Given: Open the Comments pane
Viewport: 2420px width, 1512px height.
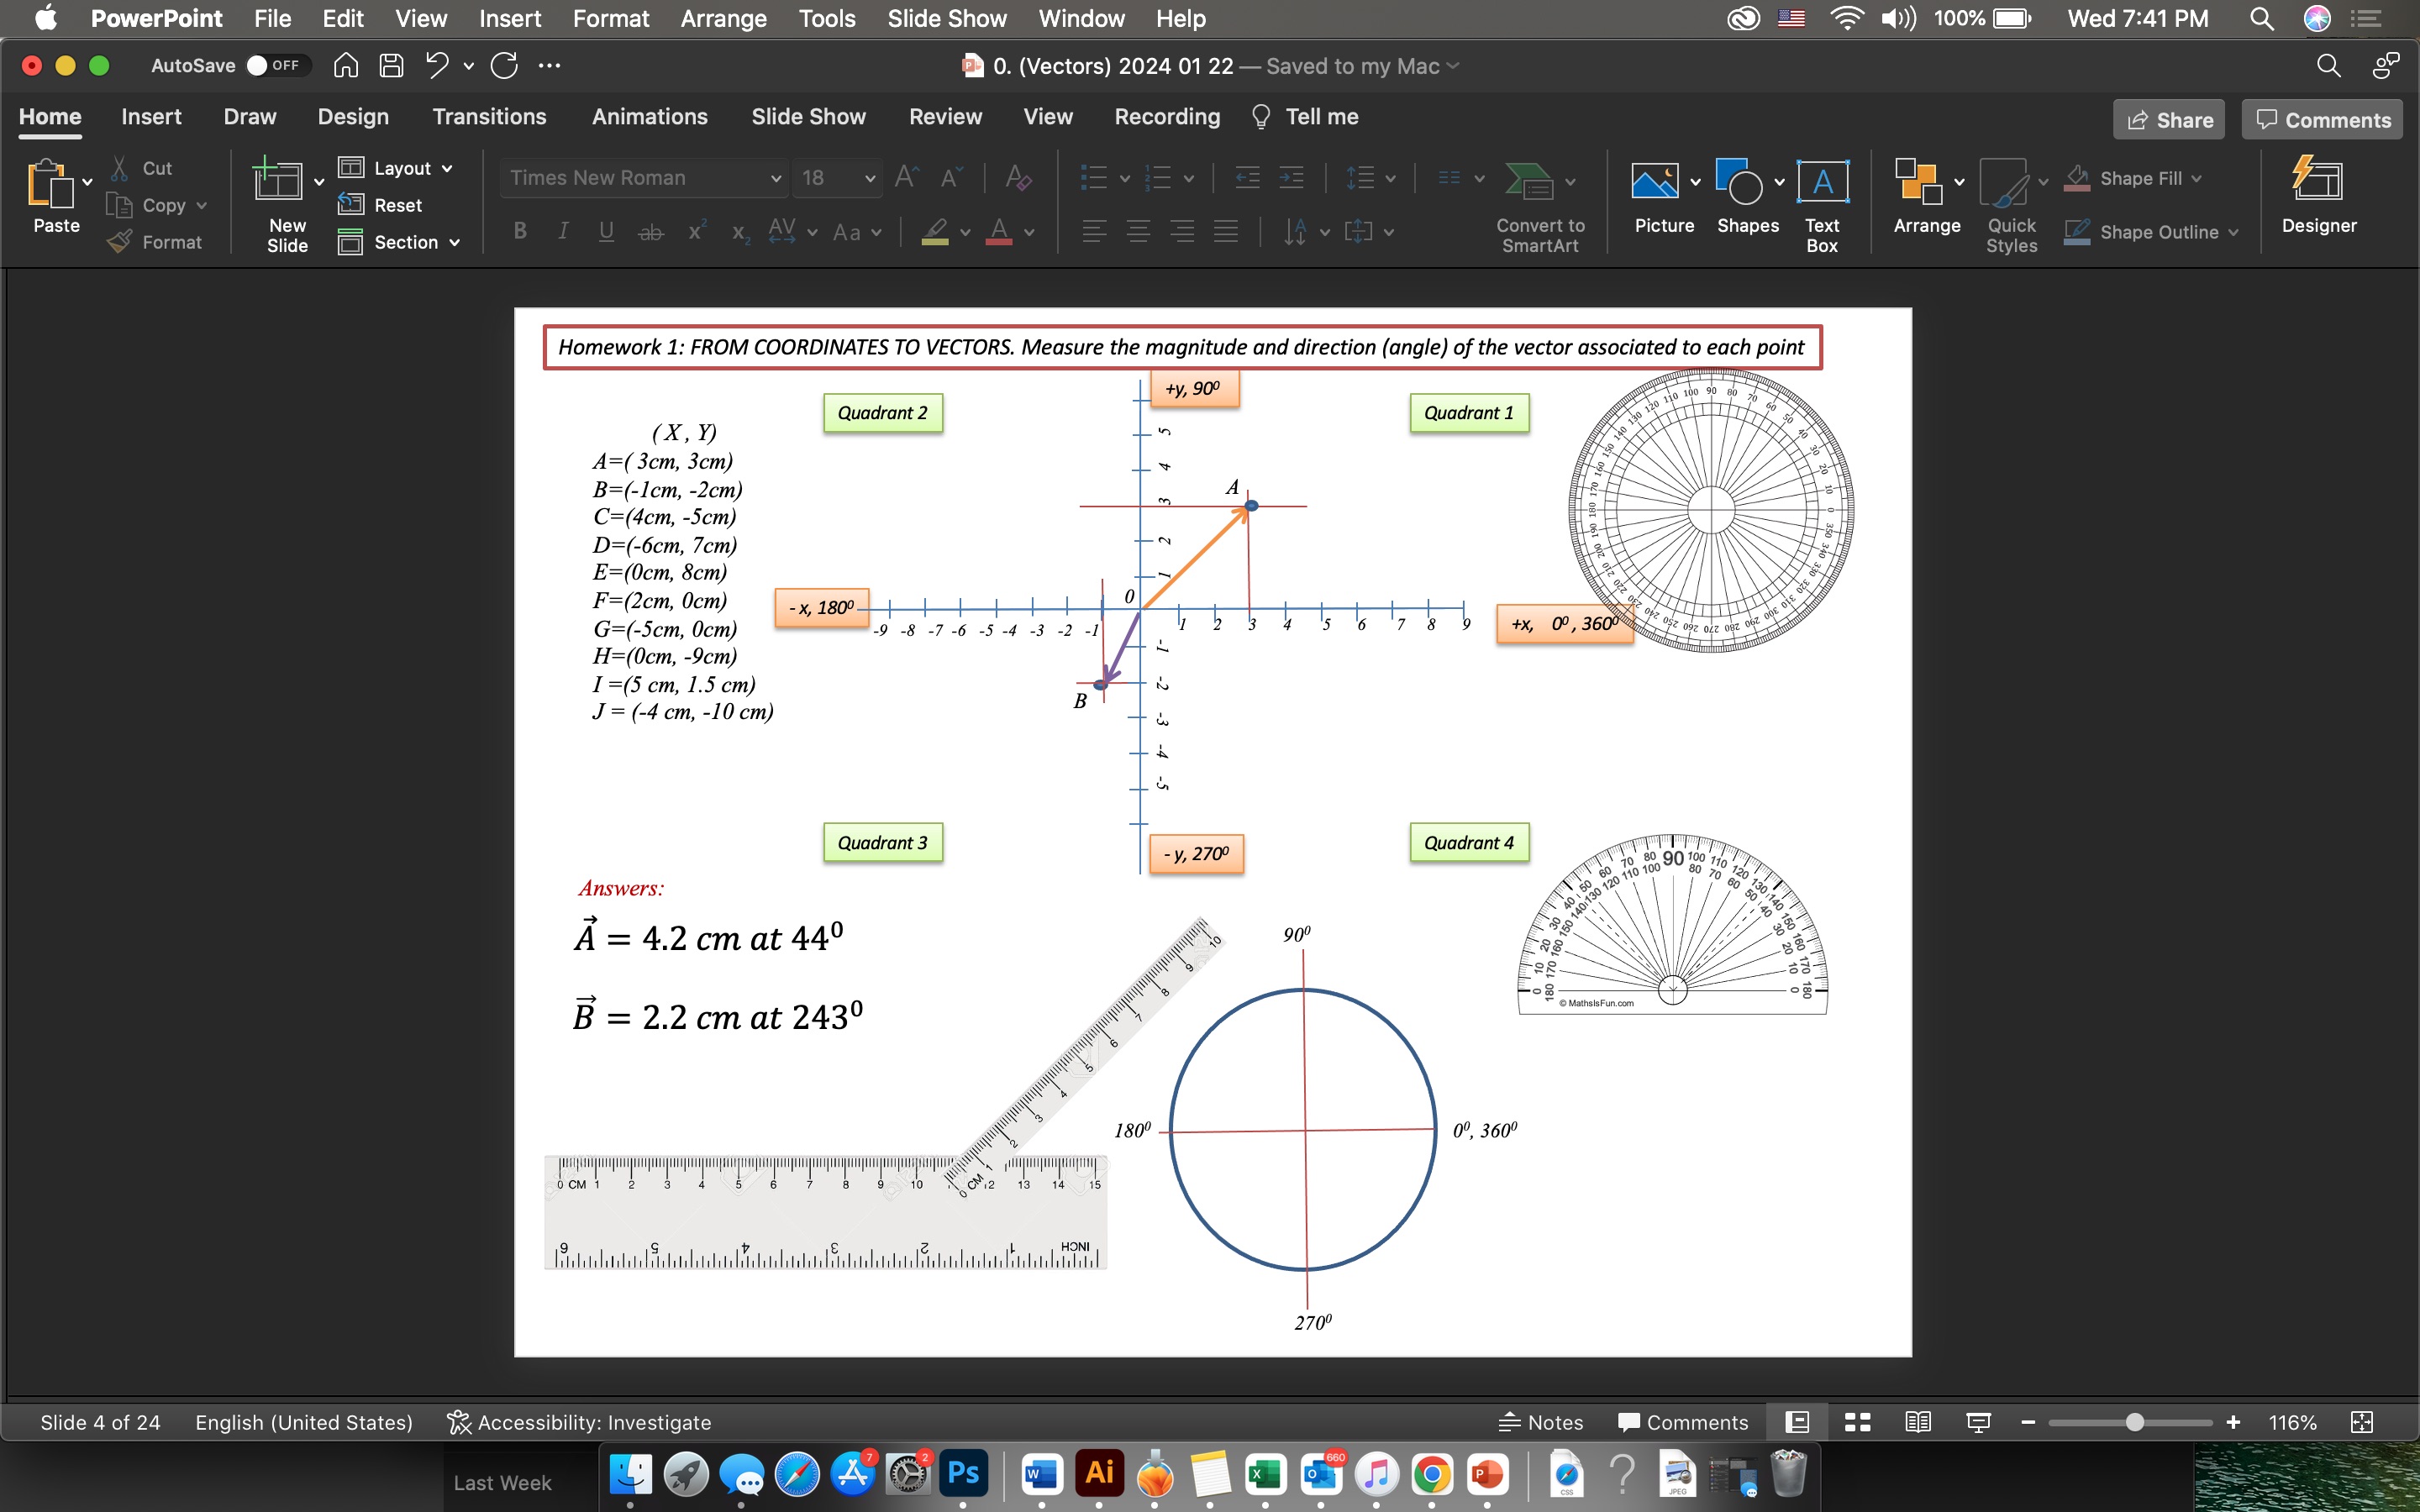Looking at the screenshot, I should pos(2322,119).
